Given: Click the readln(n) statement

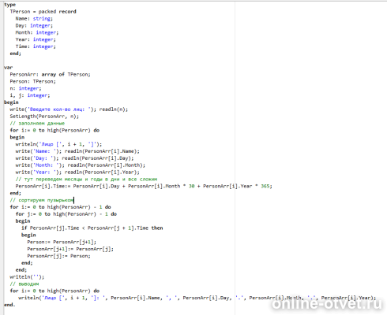Looking at the screenshot, I should 114,109.
